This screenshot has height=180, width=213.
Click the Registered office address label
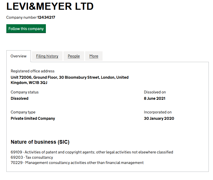point(33,71)
